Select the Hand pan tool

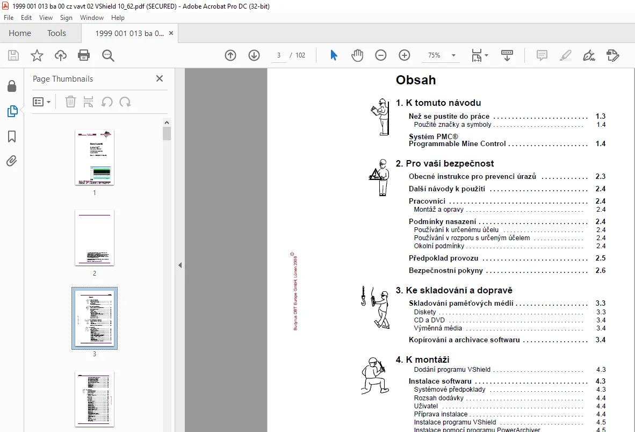coord(357,55)
